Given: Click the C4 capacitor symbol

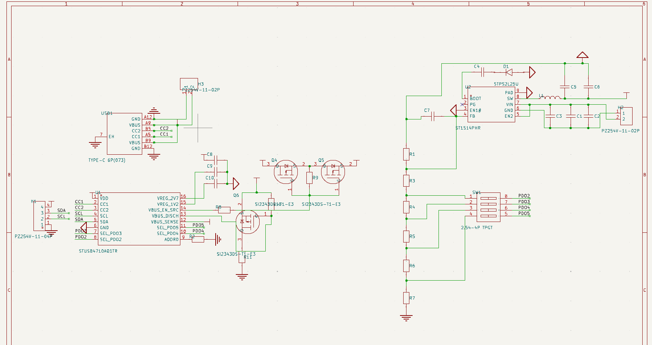Looking at the screenshot, I should (483, 72).
